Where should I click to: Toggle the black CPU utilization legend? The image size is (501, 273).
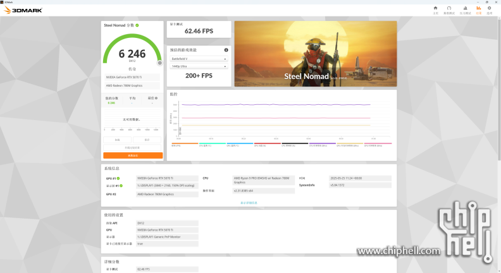point(295,144)
